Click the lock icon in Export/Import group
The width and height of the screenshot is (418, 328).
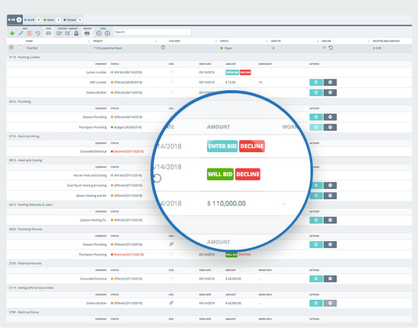pos(76,33)
